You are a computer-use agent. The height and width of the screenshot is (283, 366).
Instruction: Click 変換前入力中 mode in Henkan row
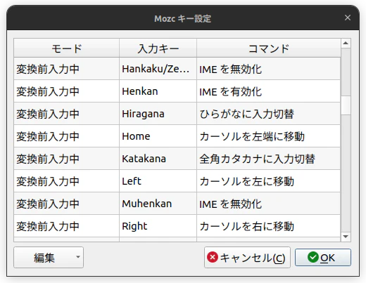pyautogui.click(x=67, y=91)
